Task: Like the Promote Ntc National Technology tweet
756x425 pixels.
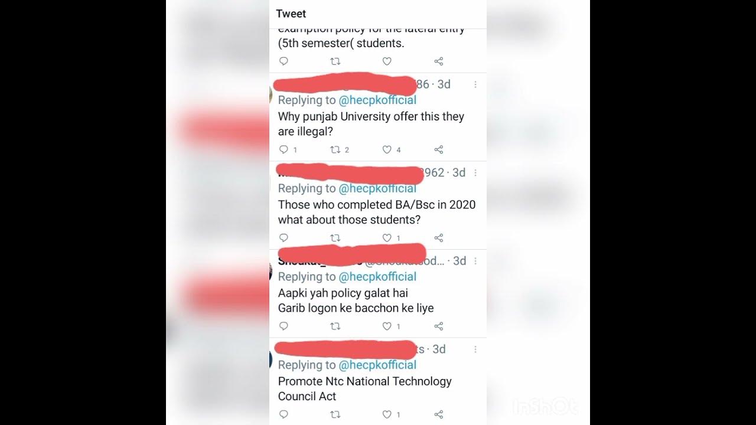Action: click(387, 414)
